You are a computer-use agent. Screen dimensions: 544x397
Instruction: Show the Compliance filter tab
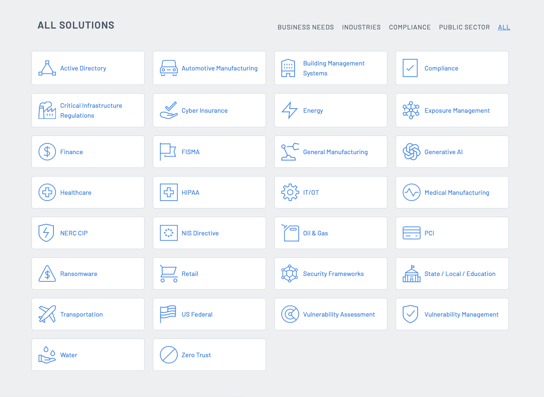click(x=409, y=27)
